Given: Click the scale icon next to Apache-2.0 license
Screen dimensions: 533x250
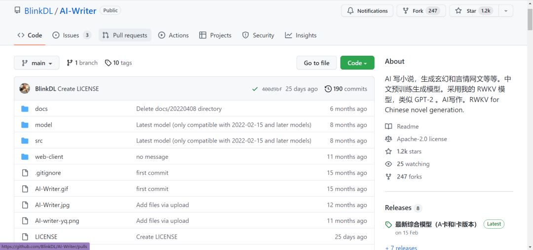Looking at the screenshot, I should [388, 139].
